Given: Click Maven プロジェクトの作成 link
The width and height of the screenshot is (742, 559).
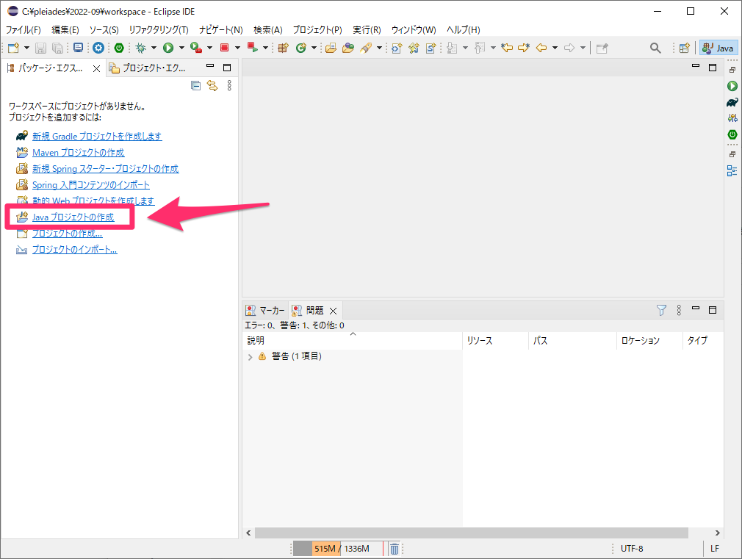Looking at the screenshot, I should pyautogui.click(x=79, y=152).
